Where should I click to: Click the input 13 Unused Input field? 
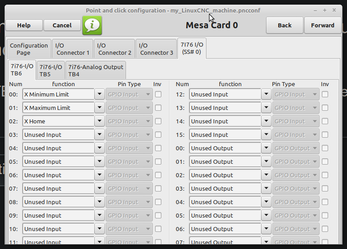[225, 108]
